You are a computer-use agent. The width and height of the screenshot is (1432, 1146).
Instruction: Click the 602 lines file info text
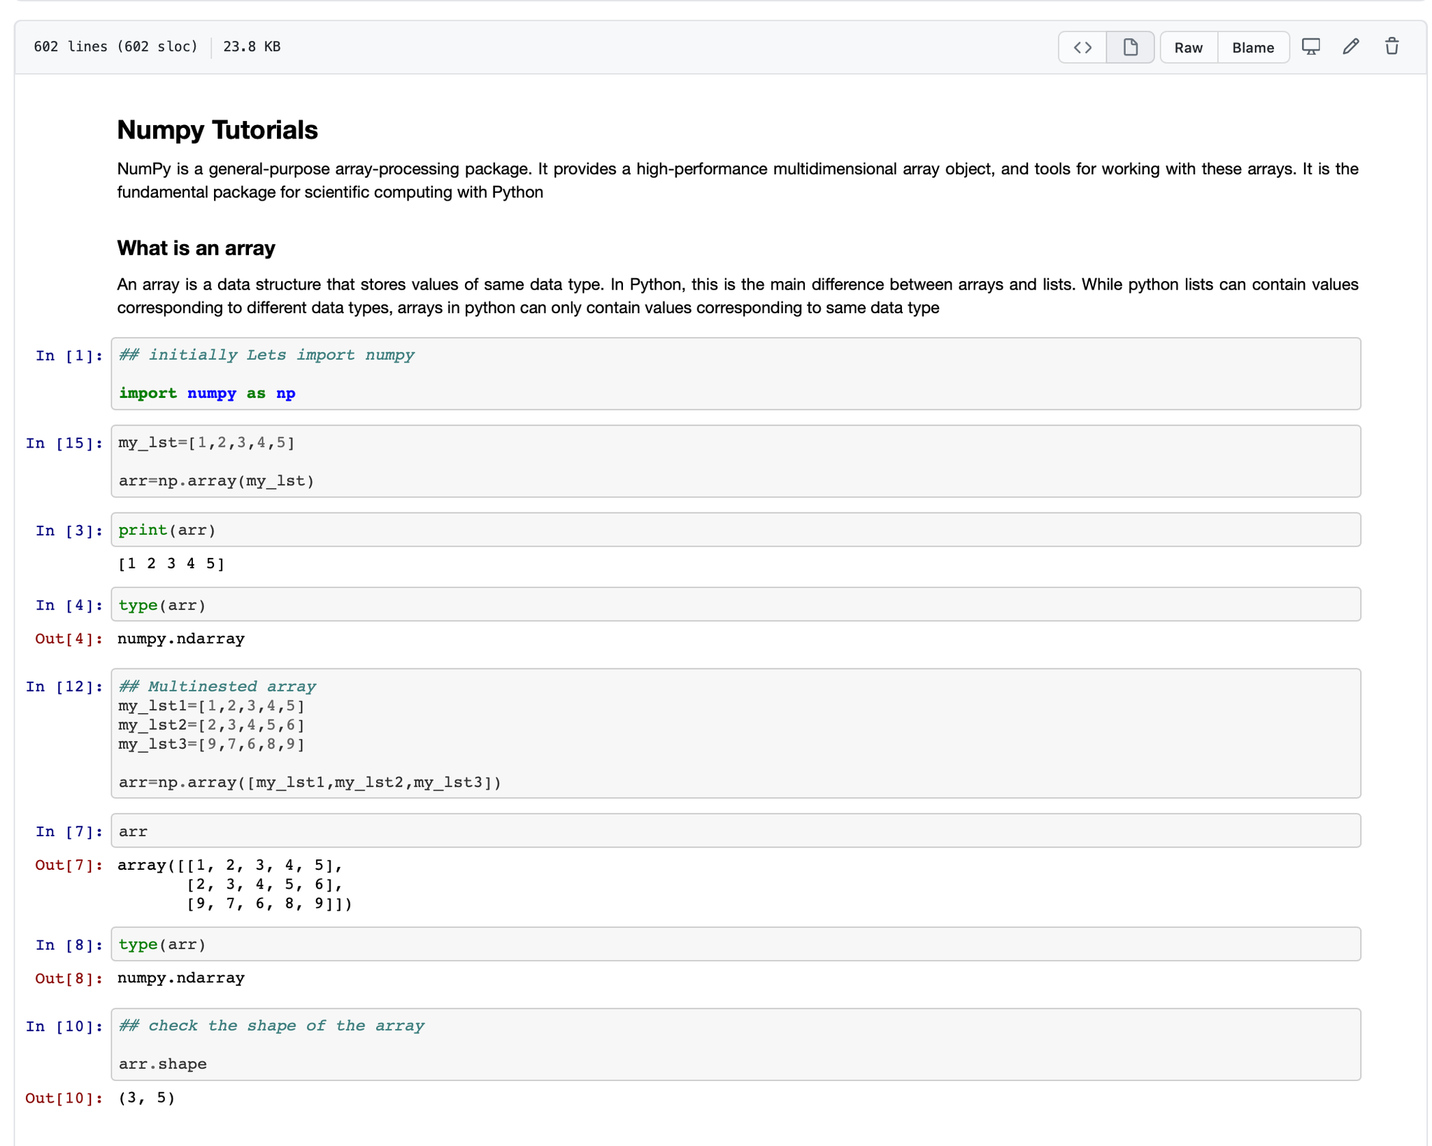point(115,47)
